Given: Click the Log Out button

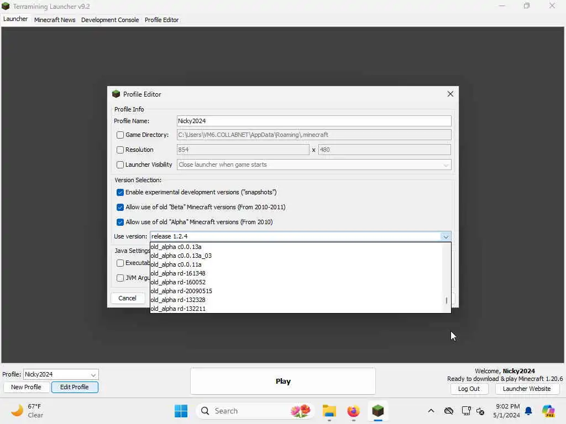Looking at the screenshot, I should [469, 389].
